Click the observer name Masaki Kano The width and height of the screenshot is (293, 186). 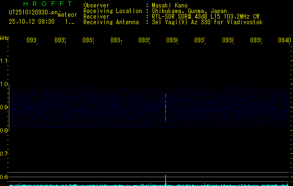tap(170, 6)
